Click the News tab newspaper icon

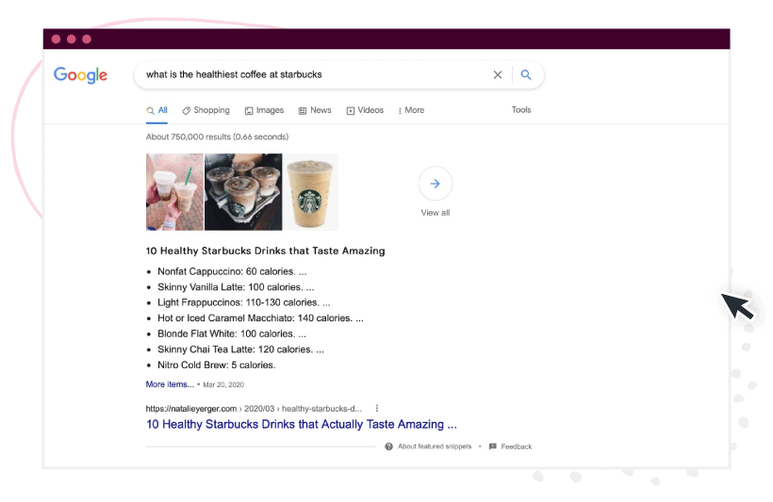(x=303, y=111)
